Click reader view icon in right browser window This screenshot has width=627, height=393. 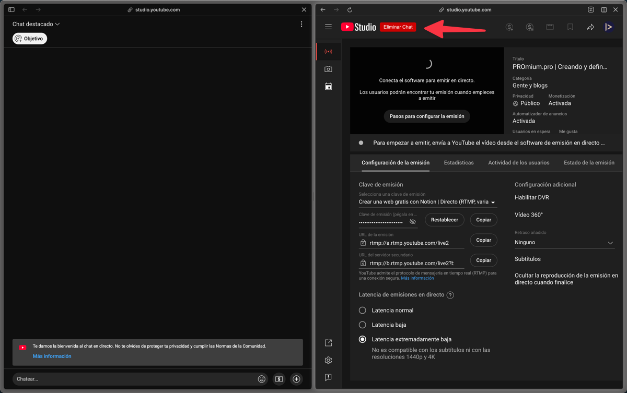[x=591, y=9]
